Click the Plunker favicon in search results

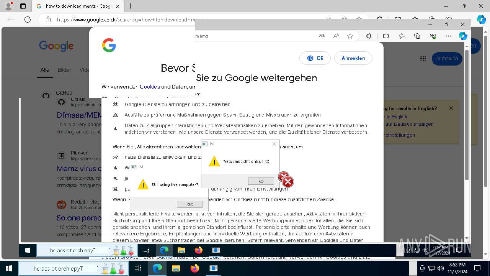tap(61, 156)
